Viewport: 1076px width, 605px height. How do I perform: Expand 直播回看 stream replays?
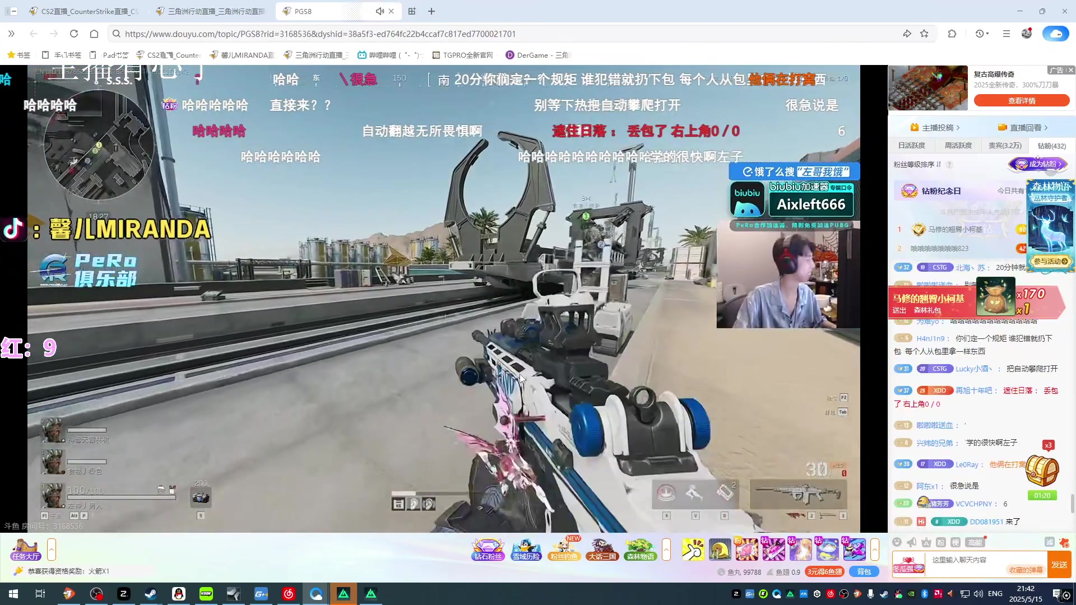(1023, 127)
